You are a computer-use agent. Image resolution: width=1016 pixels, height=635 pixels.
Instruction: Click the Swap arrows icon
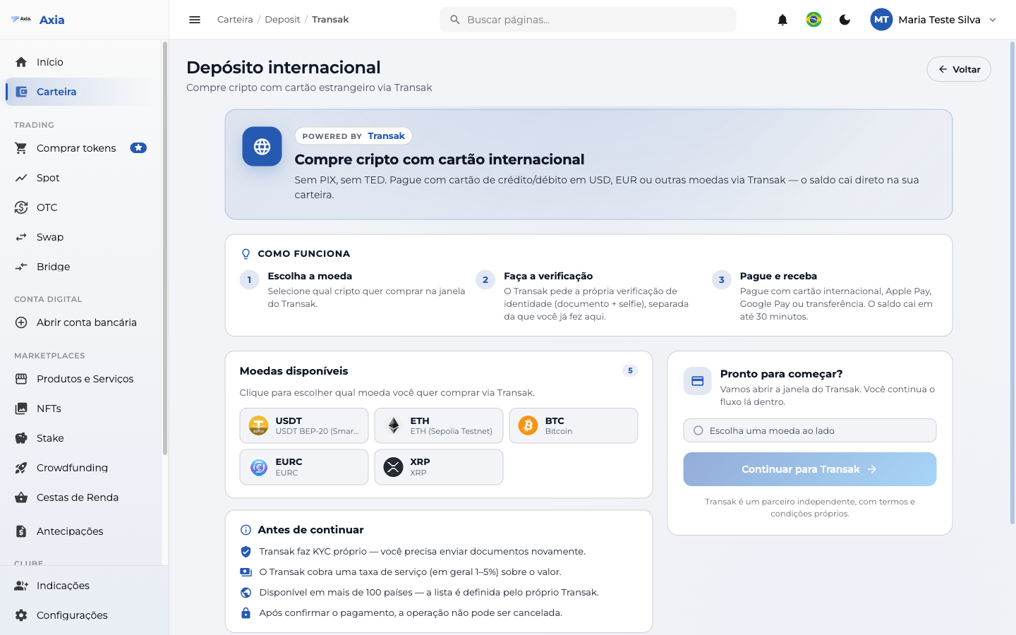pyautogui.click(x=21, y=237)
